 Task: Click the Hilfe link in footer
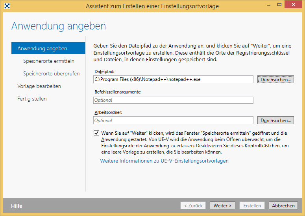tap(17, 206)
